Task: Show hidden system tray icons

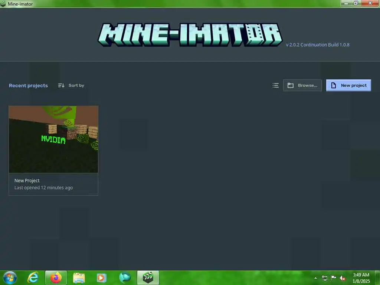Action: coord(315,278)
